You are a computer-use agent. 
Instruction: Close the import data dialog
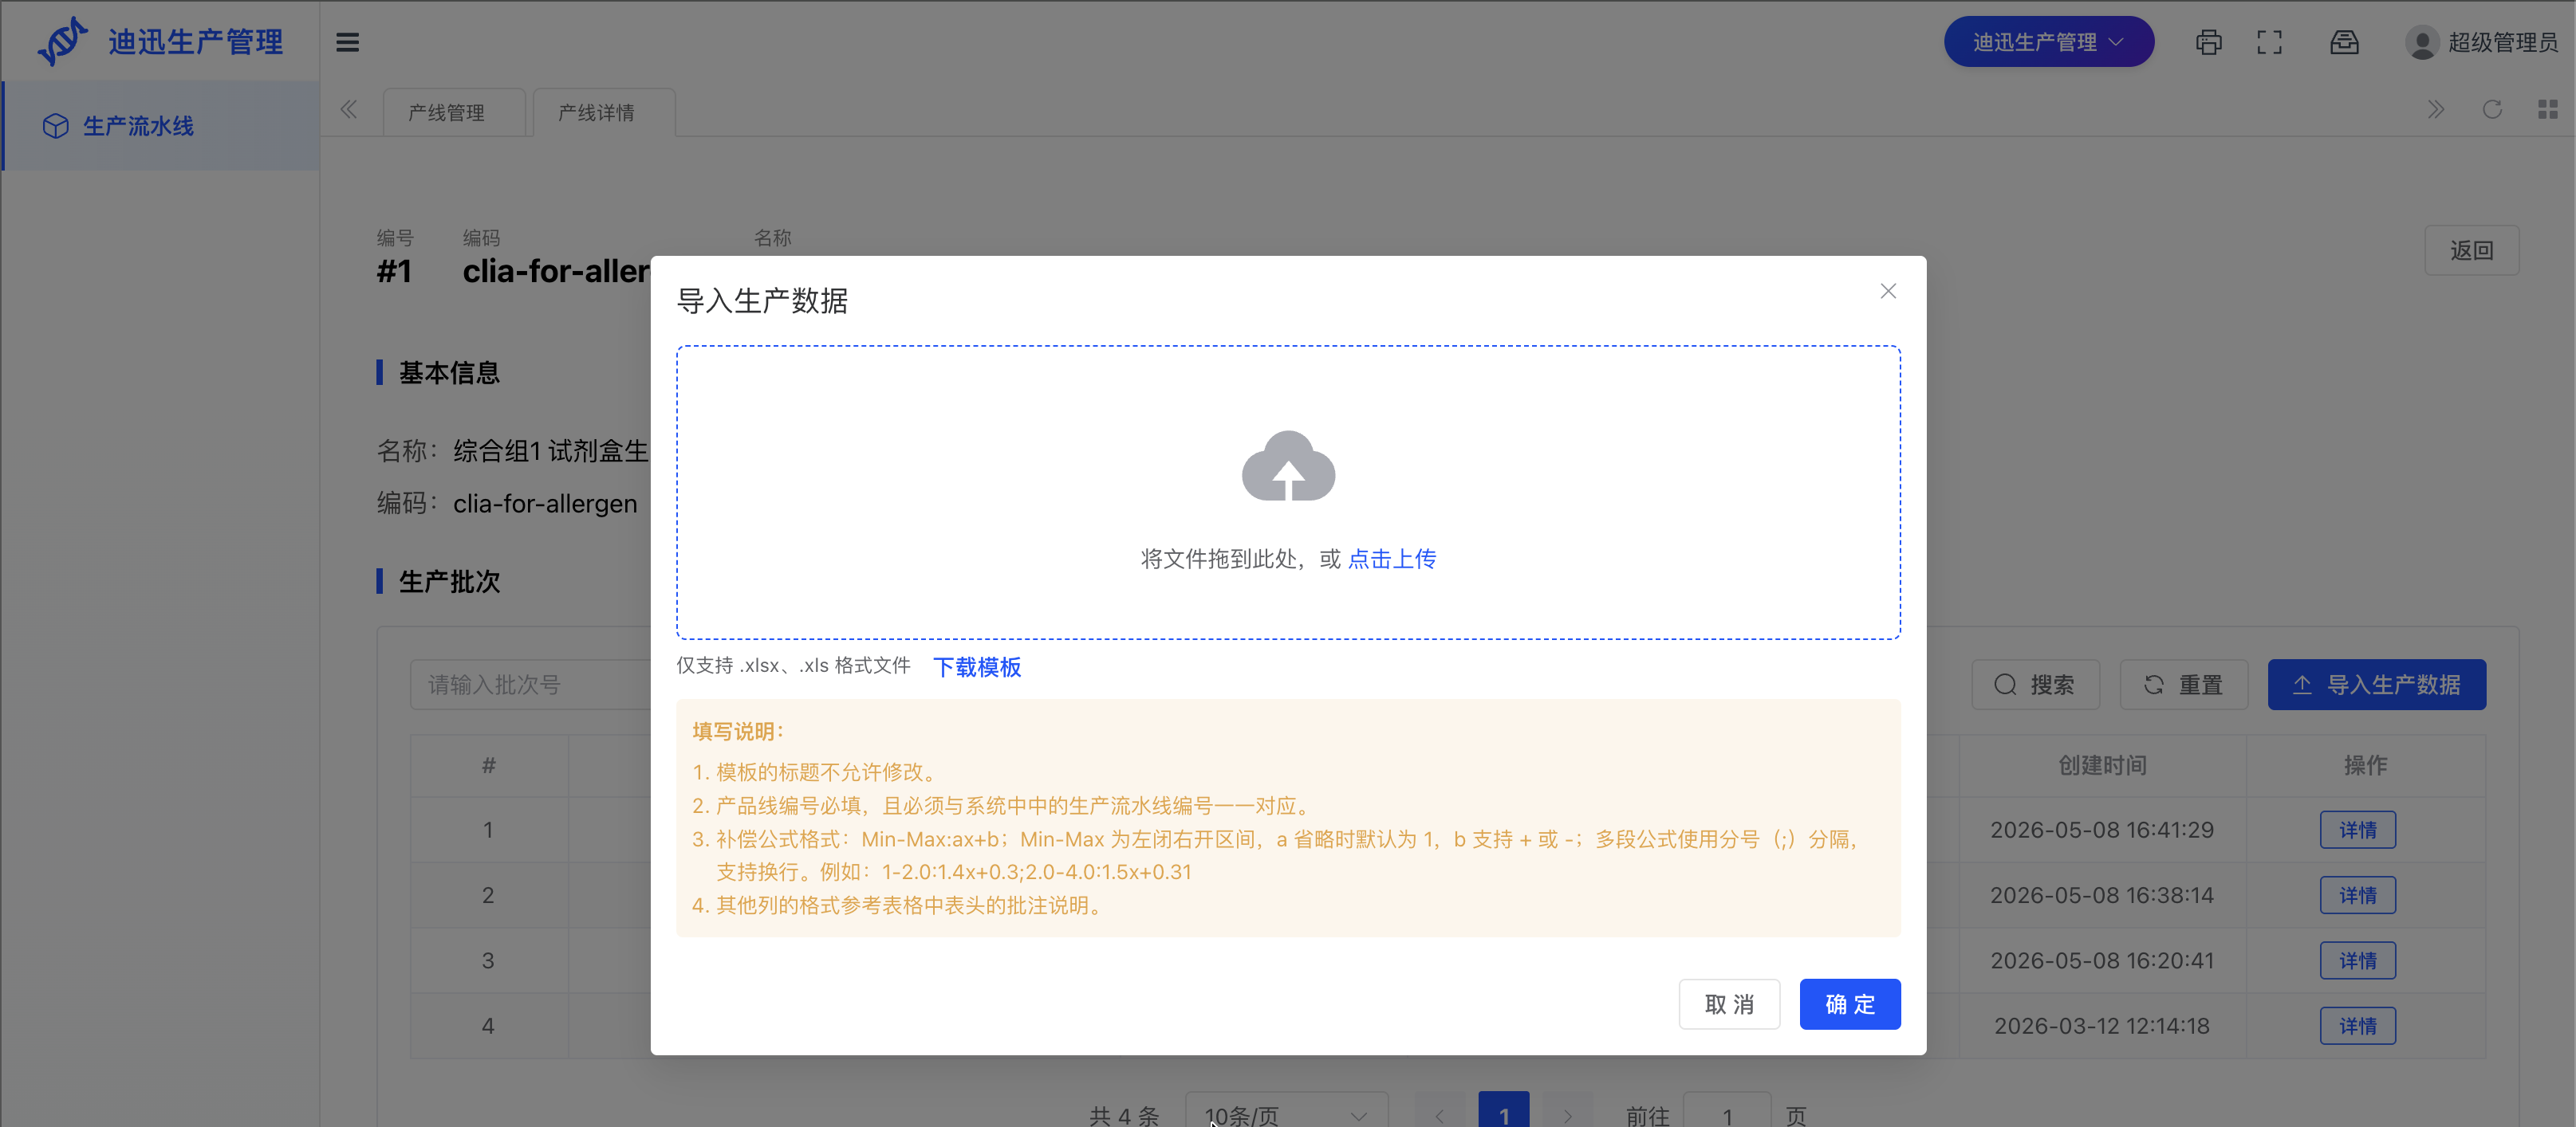pyautogui.click(x=1887, y=291)
